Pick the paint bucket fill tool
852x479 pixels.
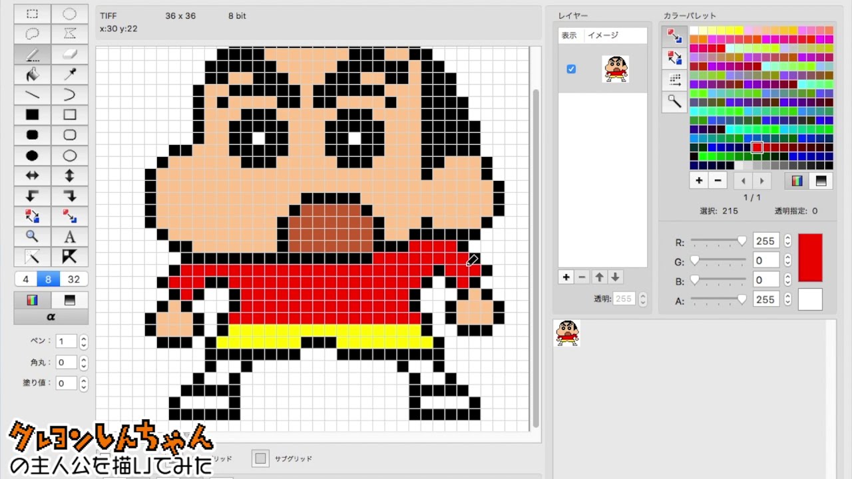point(32,74)
